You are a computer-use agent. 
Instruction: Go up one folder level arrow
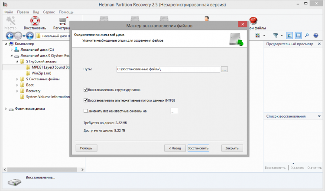pyautogui.click(x=30, y=36)
